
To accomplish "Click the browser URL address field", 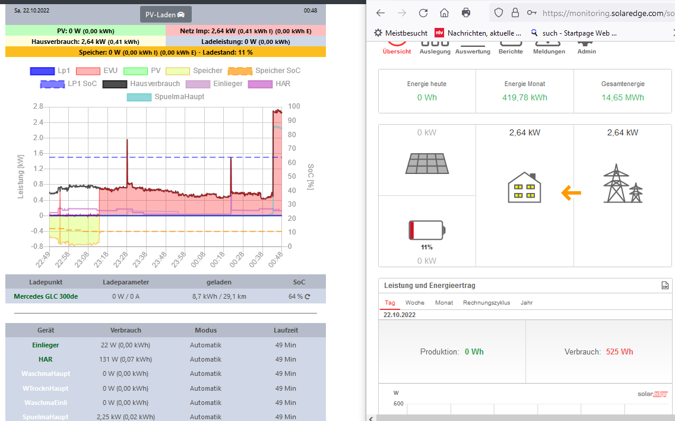I will 606,12.
